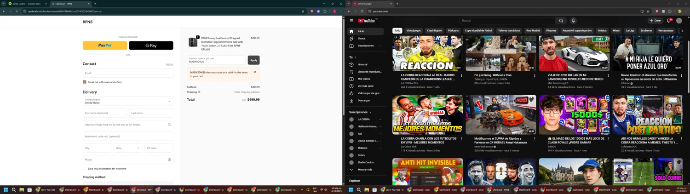690x194 pixels.
Task: Open the Windows Start menu
Action: [x=6, y=189]
